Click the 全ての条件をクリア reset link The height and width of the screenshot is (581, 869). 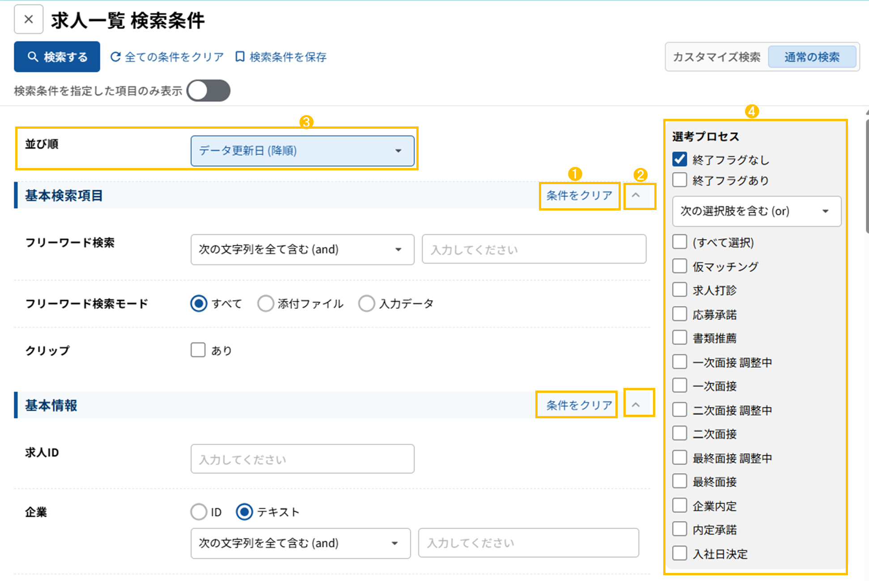167,57
